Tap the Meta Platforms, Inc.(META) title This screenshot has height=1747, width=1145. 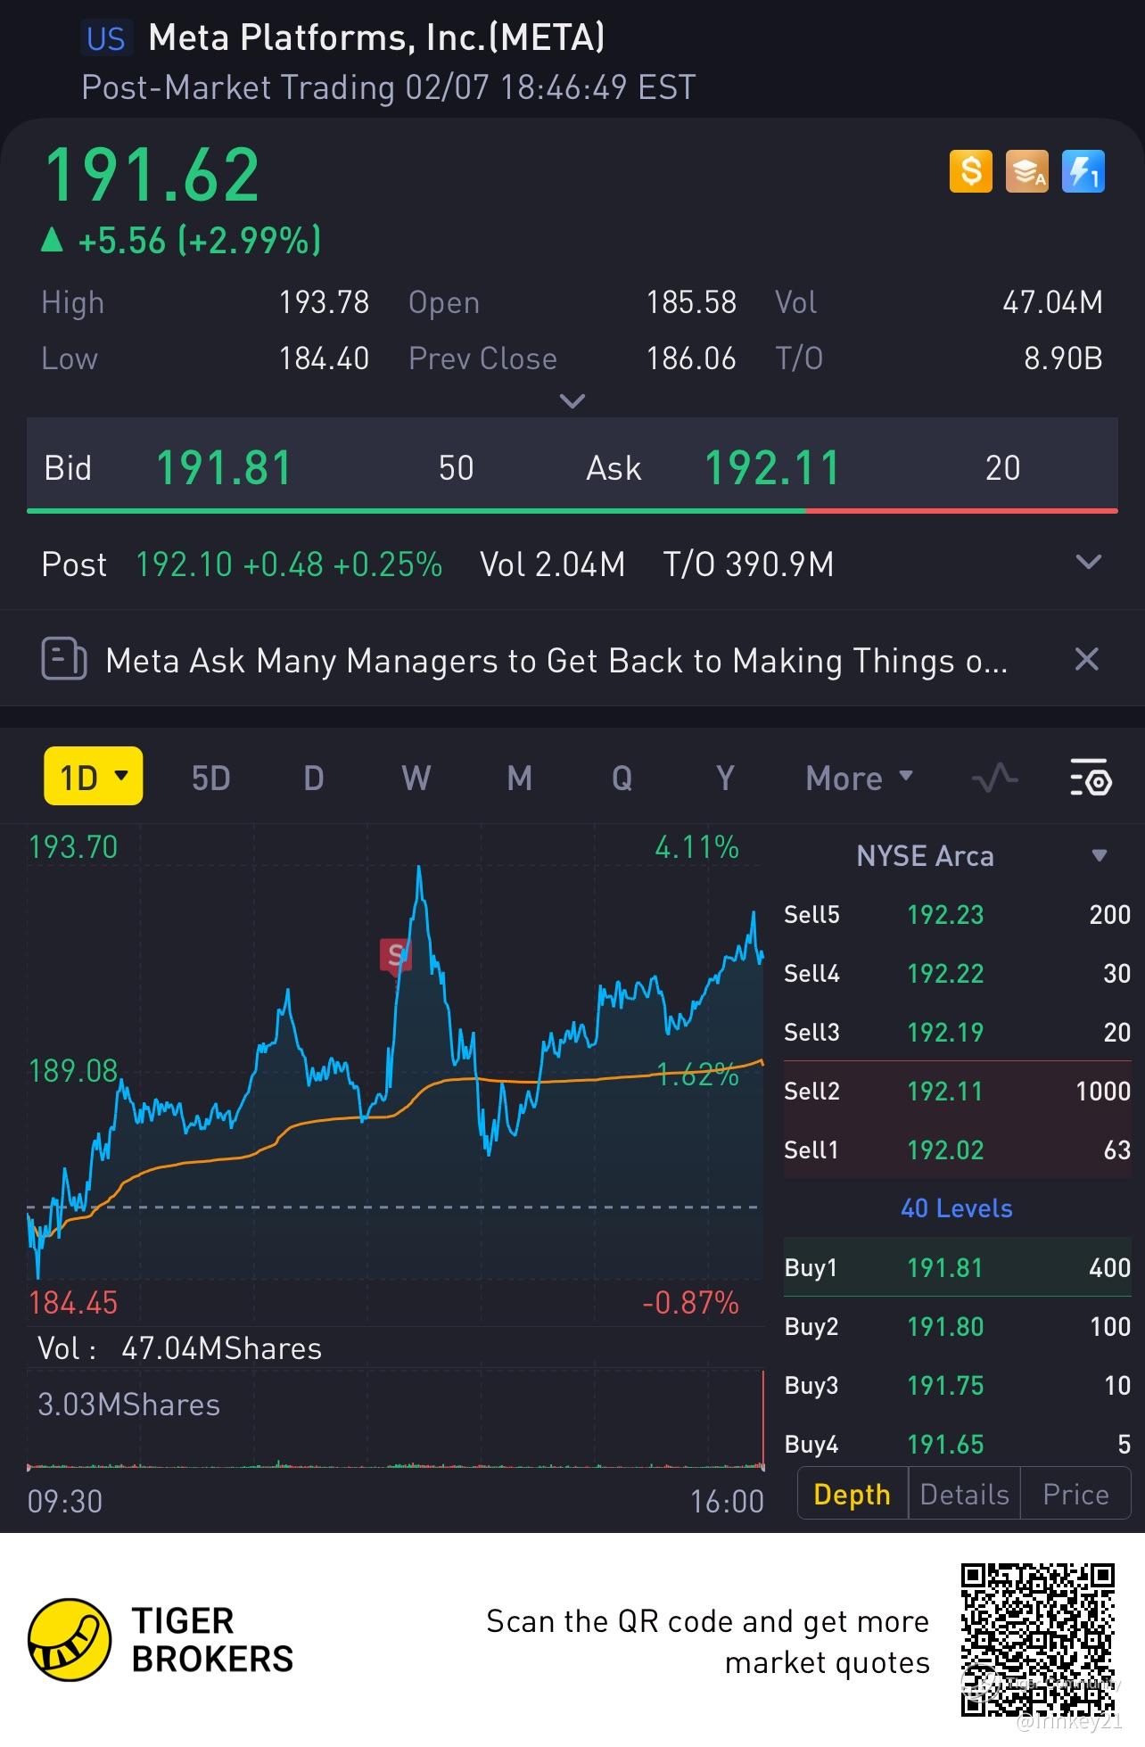point(376,37)
